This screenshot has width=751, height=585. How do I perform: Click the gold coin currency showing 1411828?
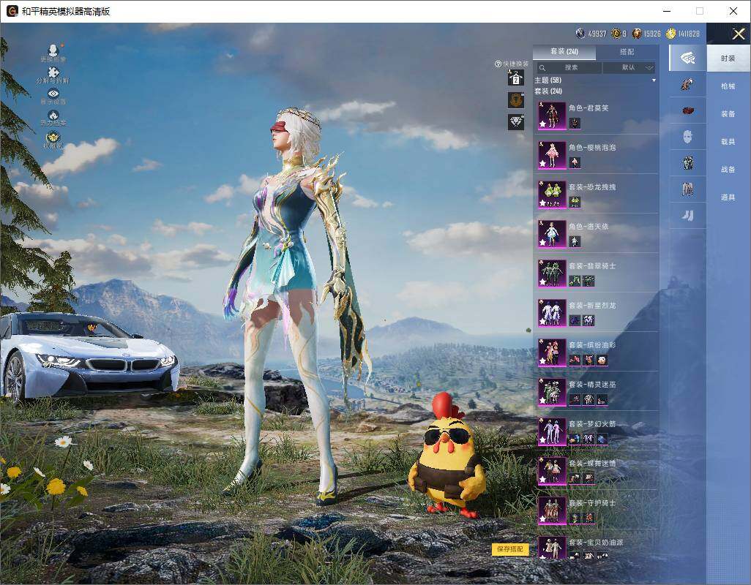671,34
